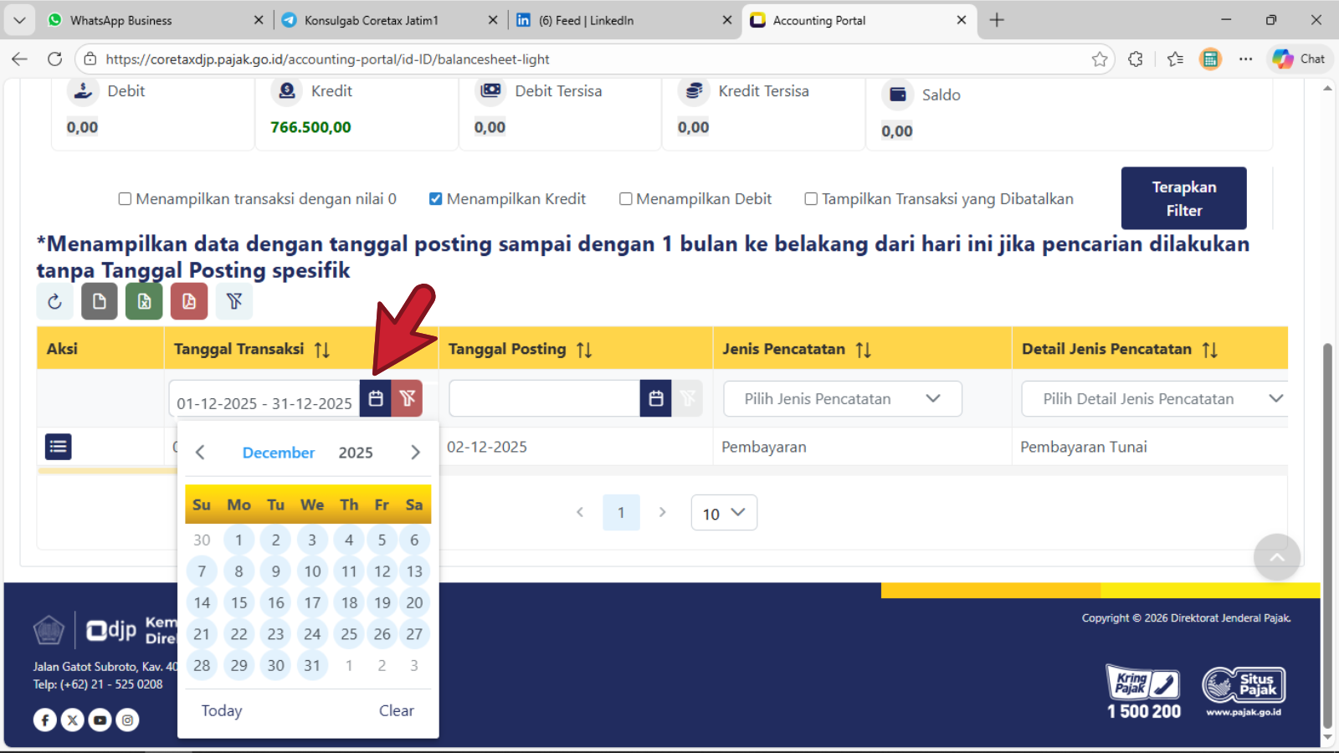The height and width of the screenshot is (753, 1339).
Task: Switch to the WhatsApp Business tab
Action: click(121, 20)
